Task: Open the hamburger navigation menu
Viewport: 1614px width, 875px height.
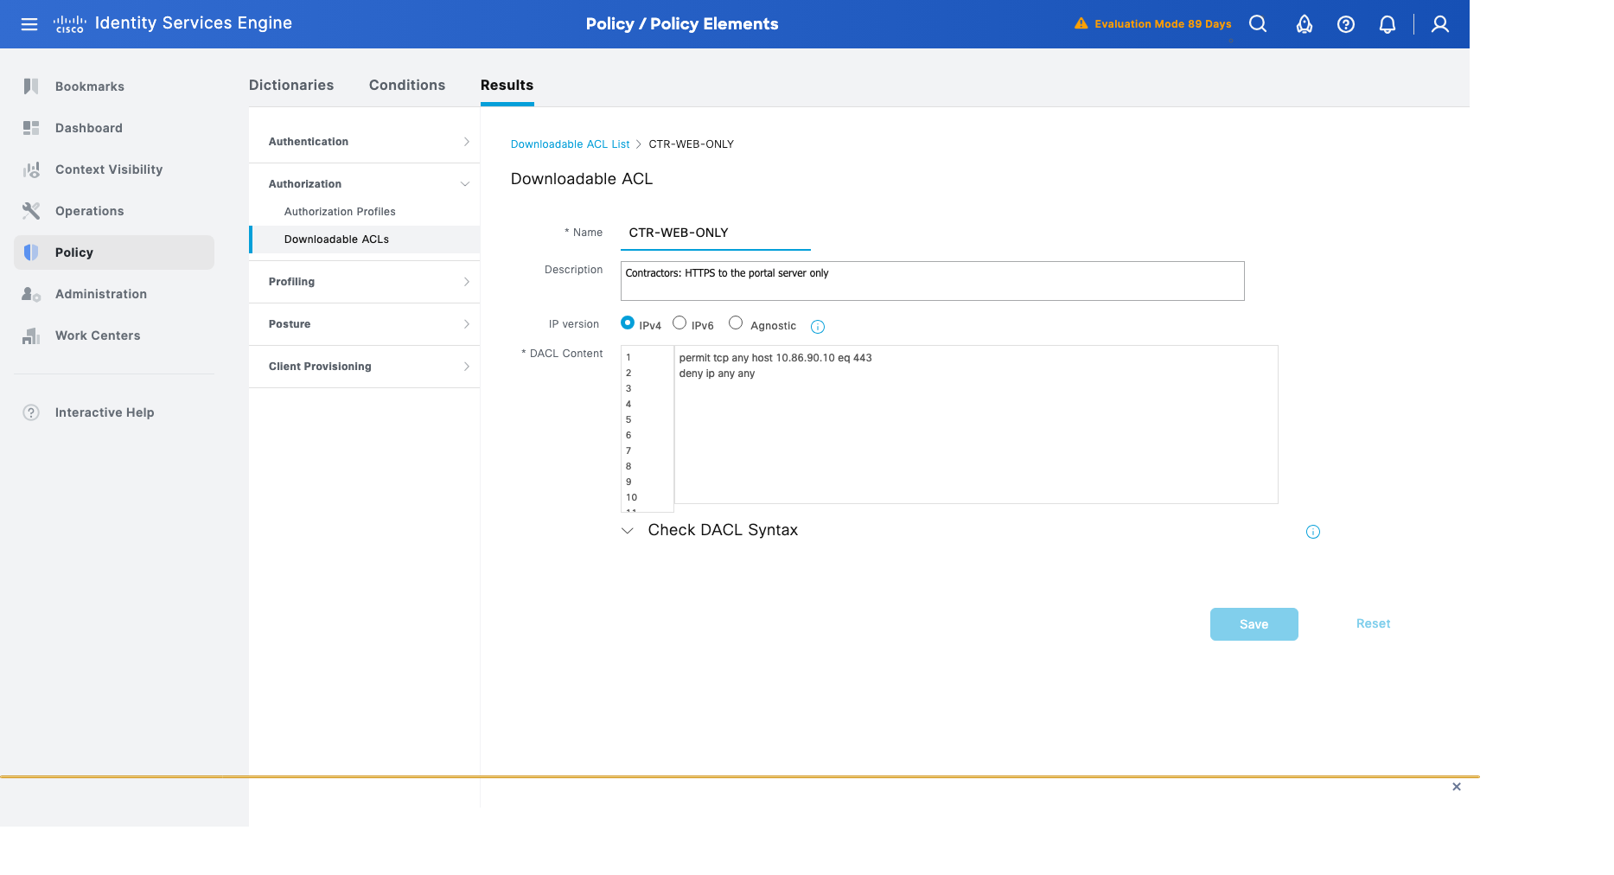Action: tap(29, 24)
